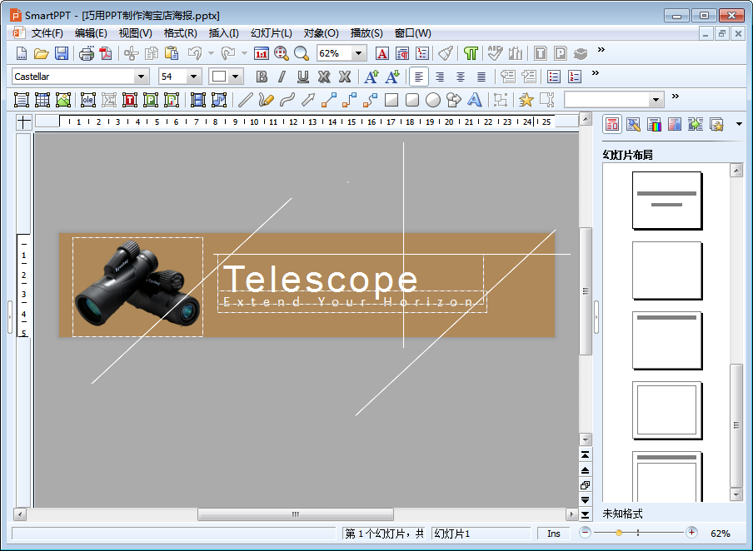Paste from clipboard icon

(x=172, y=53)
